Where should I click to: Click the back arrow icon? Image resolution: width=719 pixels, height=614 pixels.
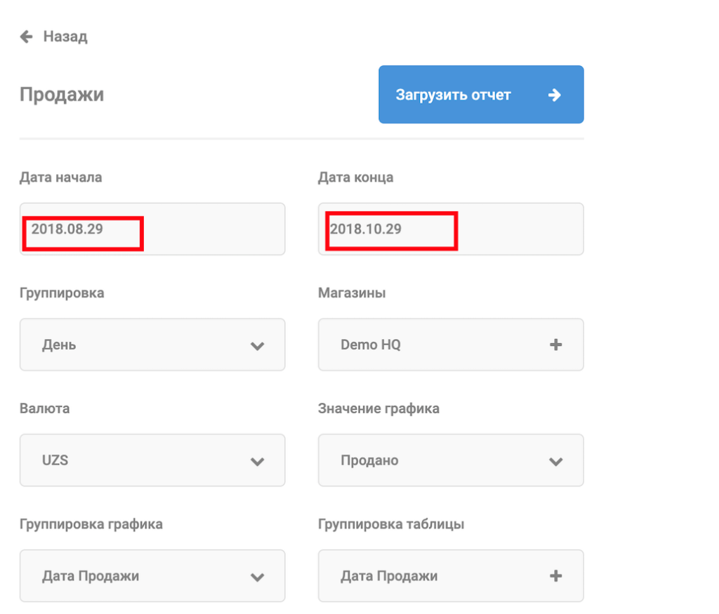tap(27, 36)
